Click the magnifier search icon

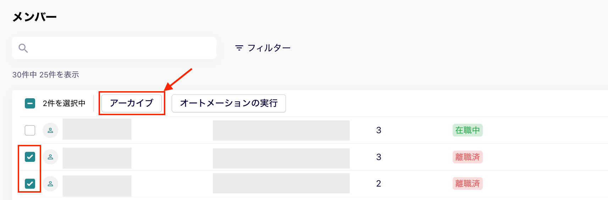tap(23, 48)
